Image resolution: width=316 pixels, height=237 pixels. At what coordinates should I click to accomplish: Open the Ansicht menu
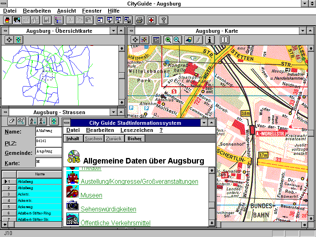(x=66, y=11)
